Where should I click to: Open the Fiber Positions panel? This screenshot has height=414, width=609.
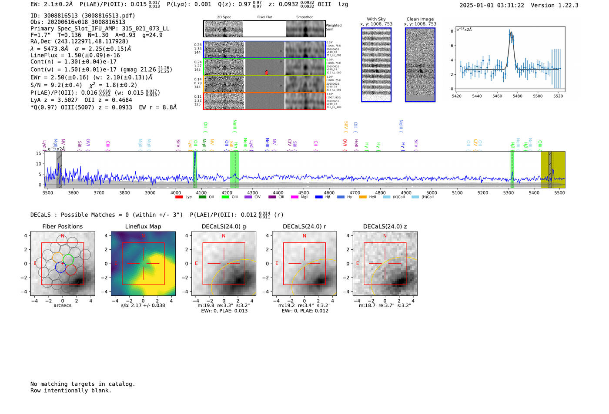[63, 264]
